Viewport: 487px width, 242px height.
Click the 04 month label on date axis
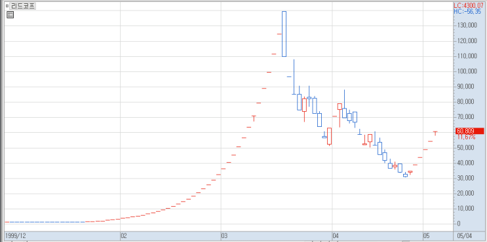pos(336,236)
